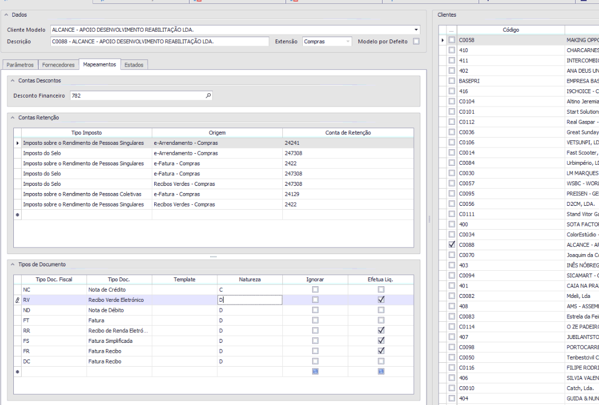The width and height of the screenshot is (599, 405).
Task: Click the row arrow beside client C0058
Action: click(443, 40)
